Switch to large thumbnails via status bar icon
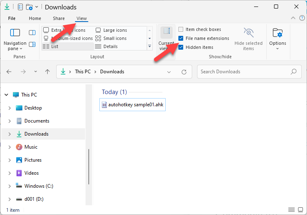Viewport: 307px width, 215px height. pos(300,210)
